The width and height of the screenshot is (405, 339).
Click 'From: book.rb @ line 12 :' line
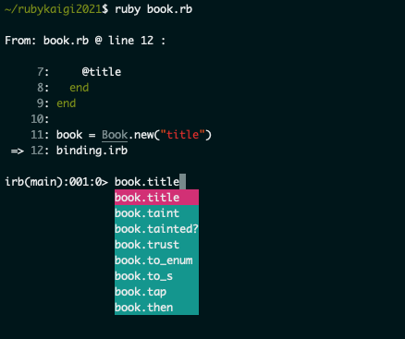pyautogui.click(x=85, y=41)
